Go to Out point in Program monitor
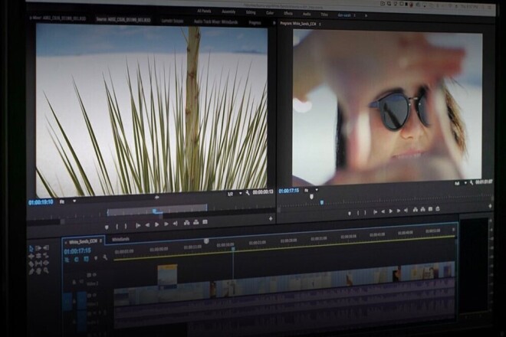The image size is (506, 337). tap(406, 211)
